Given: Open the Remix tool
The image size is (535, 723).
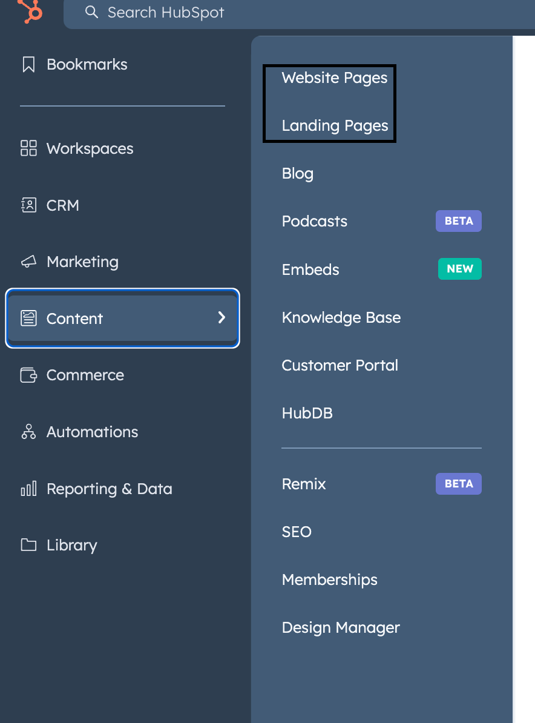Looking at the screenshot, I should [x=304, y=484].
